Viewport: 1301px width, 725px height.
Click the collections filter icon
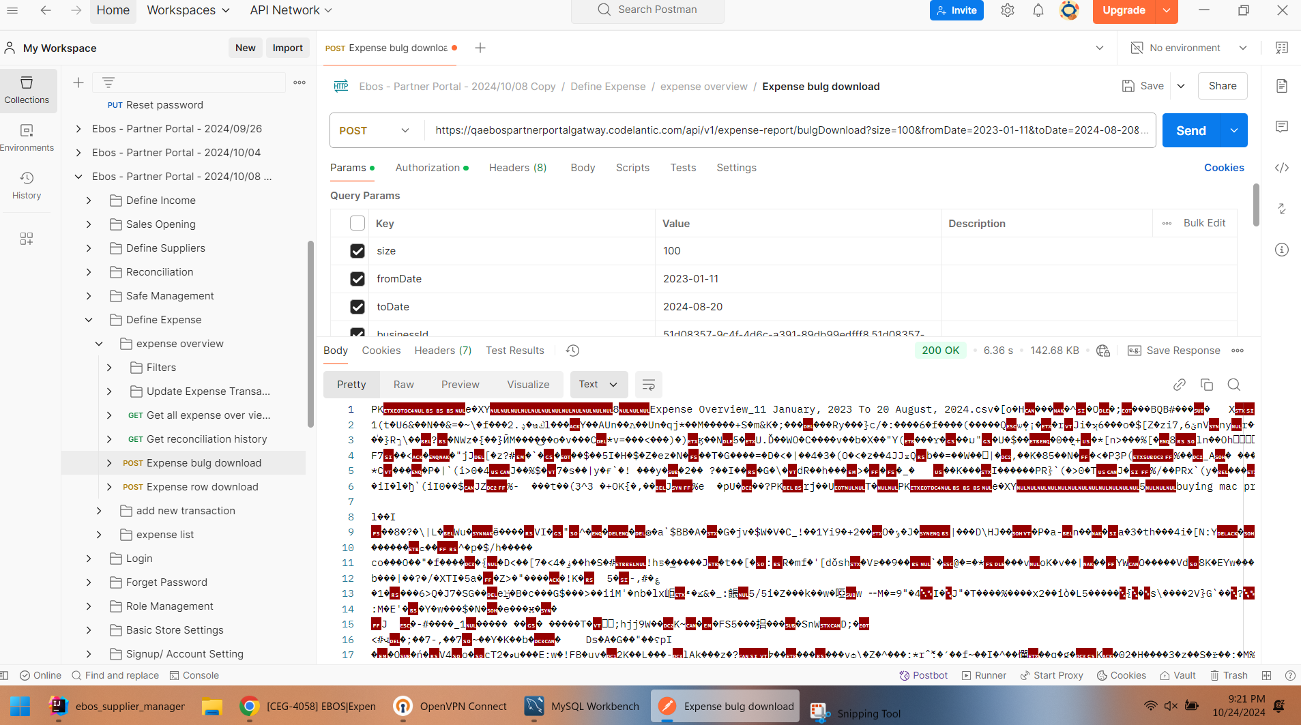[x=108, y=83]
